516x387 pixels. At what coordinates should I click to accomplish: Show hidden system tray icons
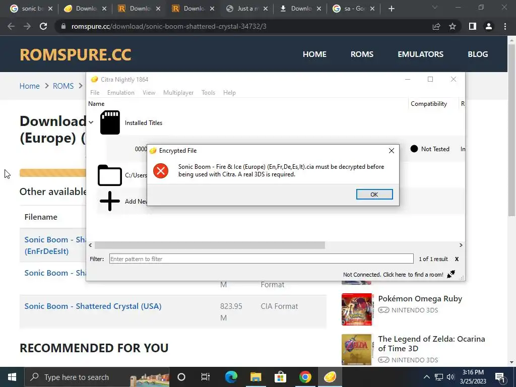426,377
